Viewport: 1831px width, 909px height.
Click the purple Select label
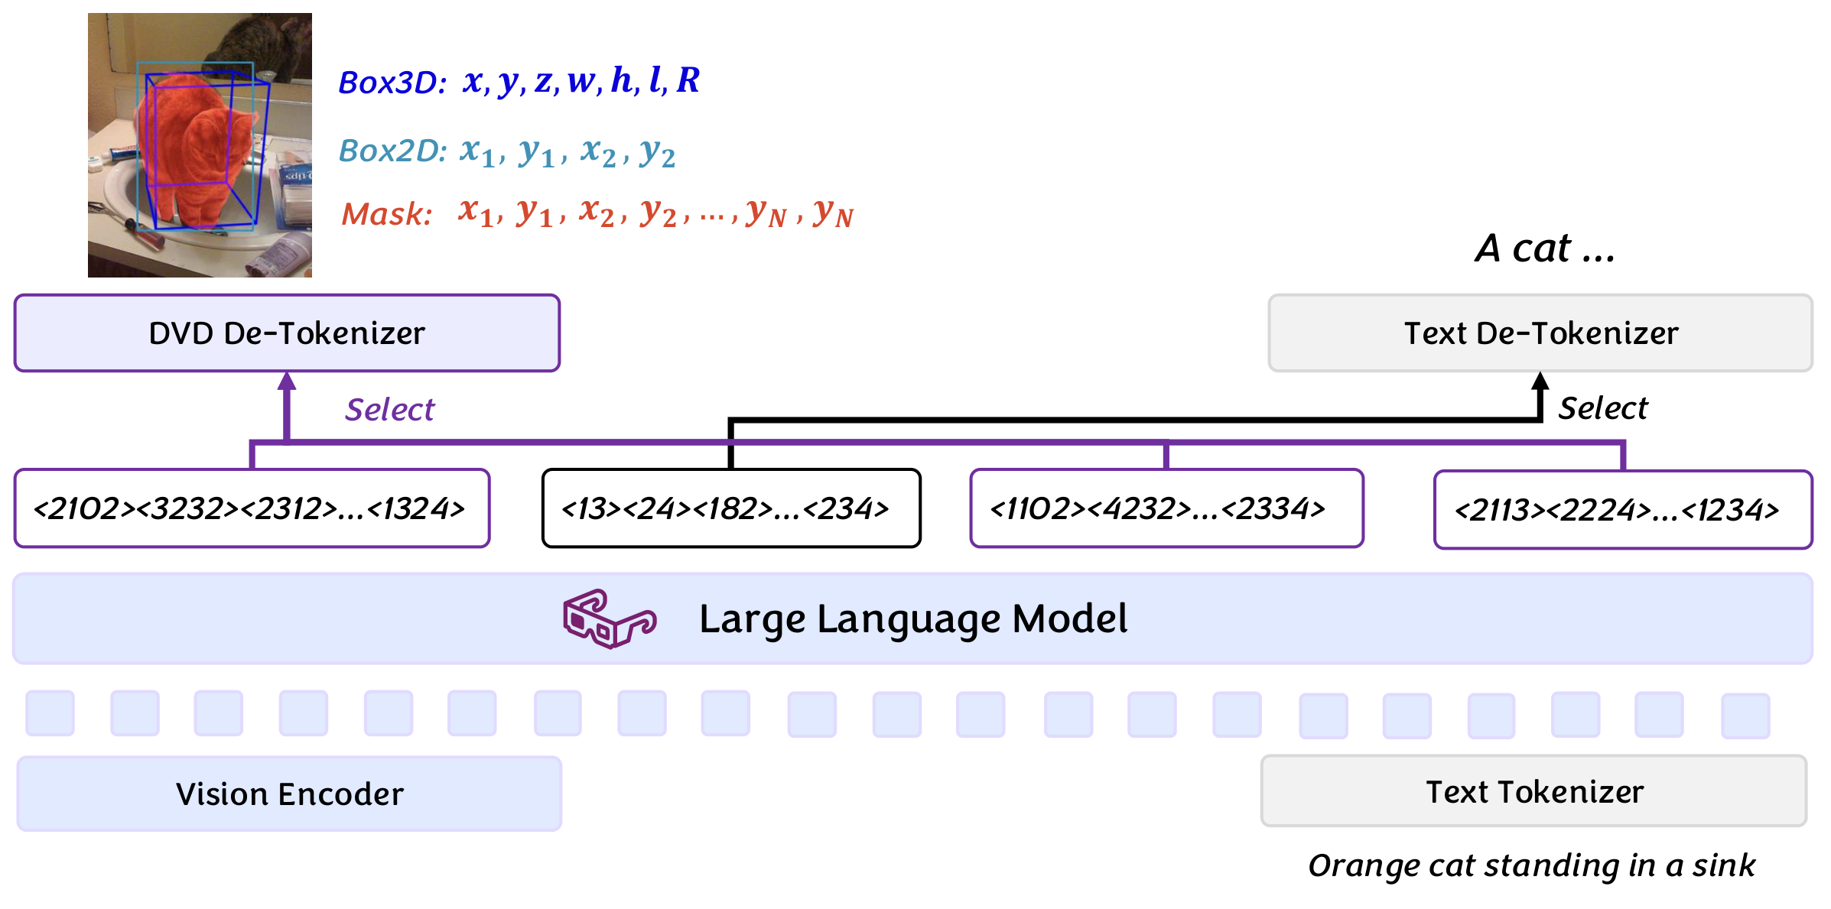(390, 410)
